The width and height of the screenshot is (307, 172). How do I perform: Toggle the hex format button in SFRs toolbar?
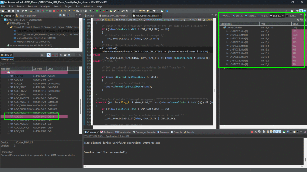tap(49, 55)
